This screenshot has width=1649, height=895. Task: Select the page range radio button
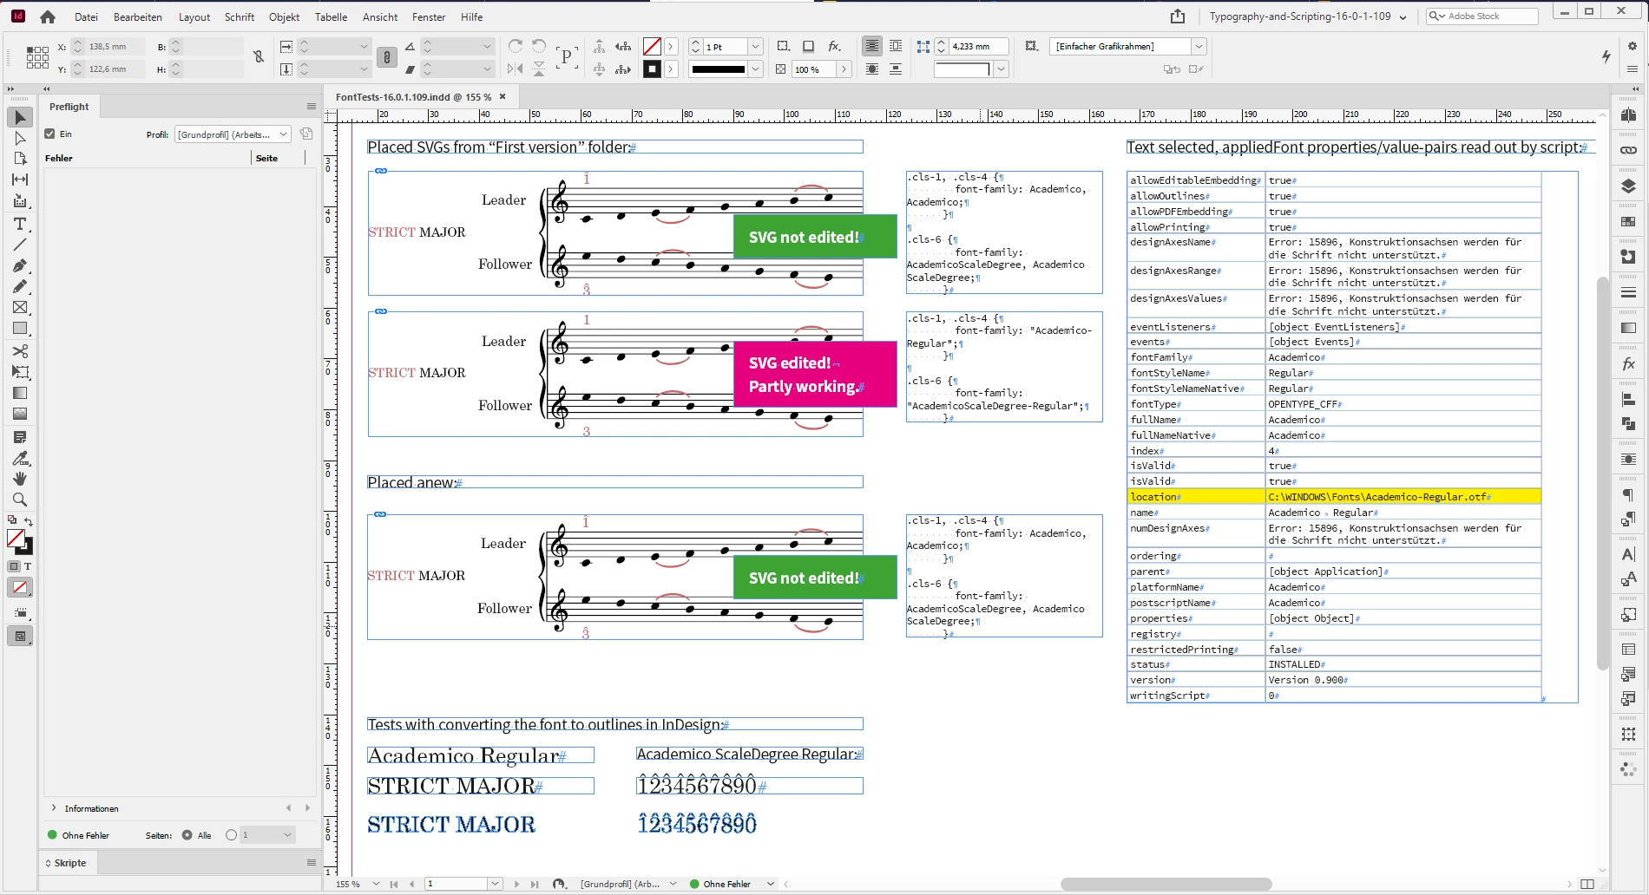(x=231, y=835)
